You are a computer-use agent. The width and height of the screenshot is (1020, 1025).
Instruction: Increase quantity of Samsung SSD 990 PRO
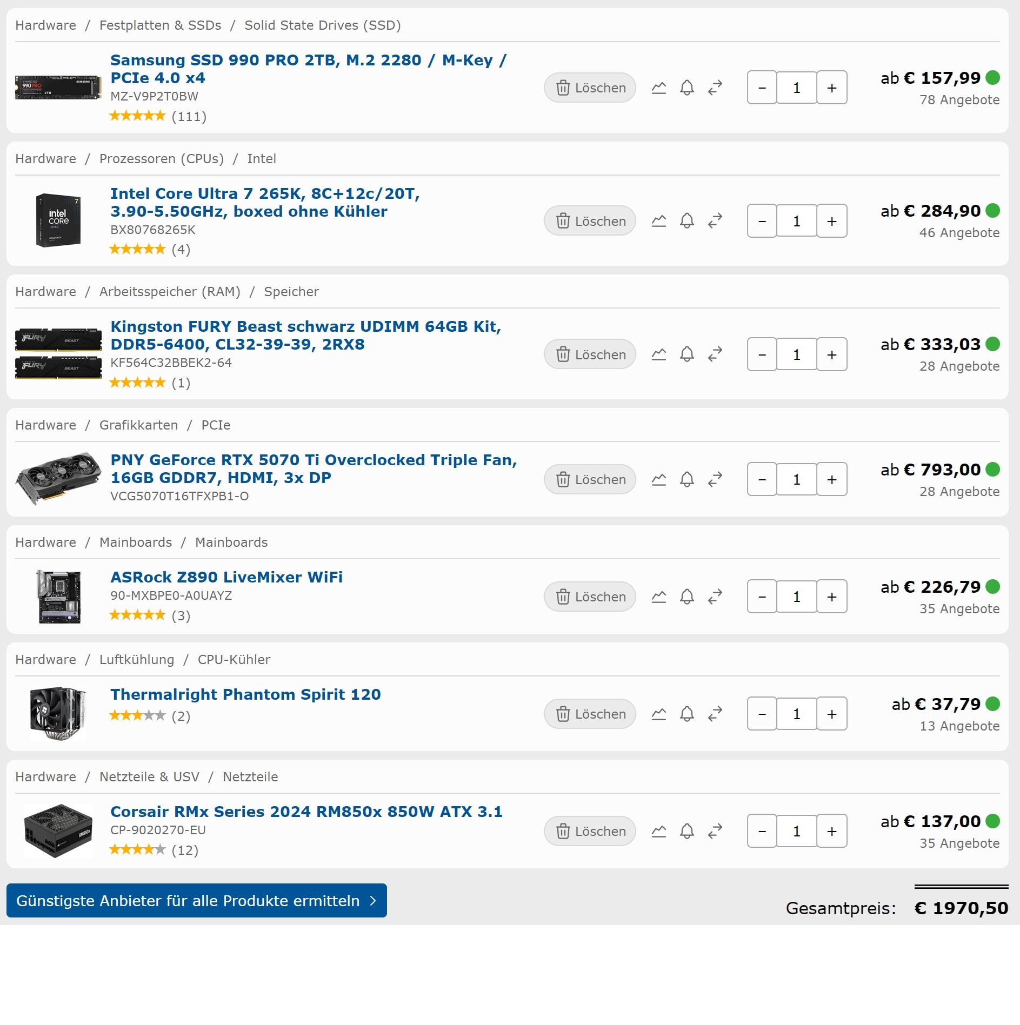pyautogui.click(x=831, y=88)
